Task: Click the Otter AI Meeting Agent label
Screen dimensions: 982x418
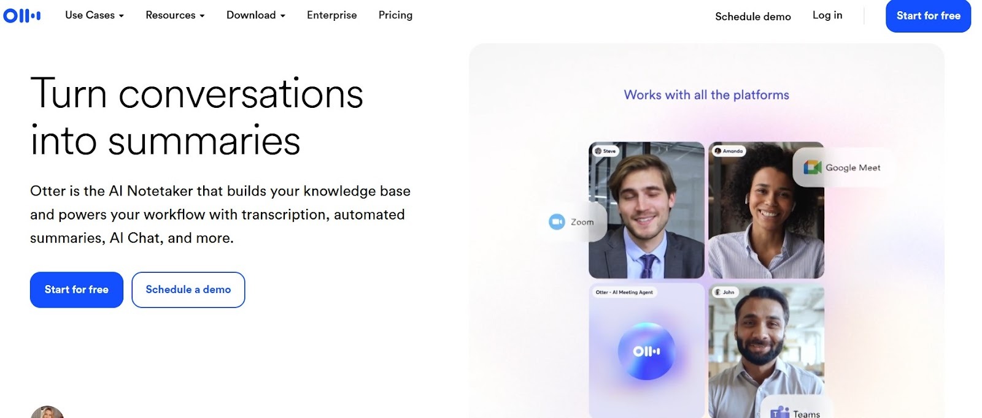Action: (x=624, y=292)
